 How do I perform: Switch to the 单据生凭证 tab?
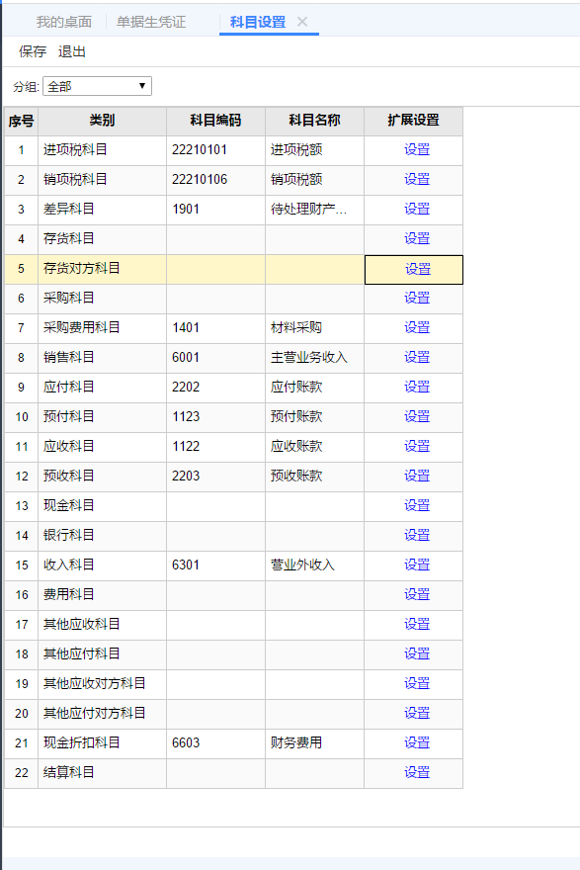[x=151, y=22]
